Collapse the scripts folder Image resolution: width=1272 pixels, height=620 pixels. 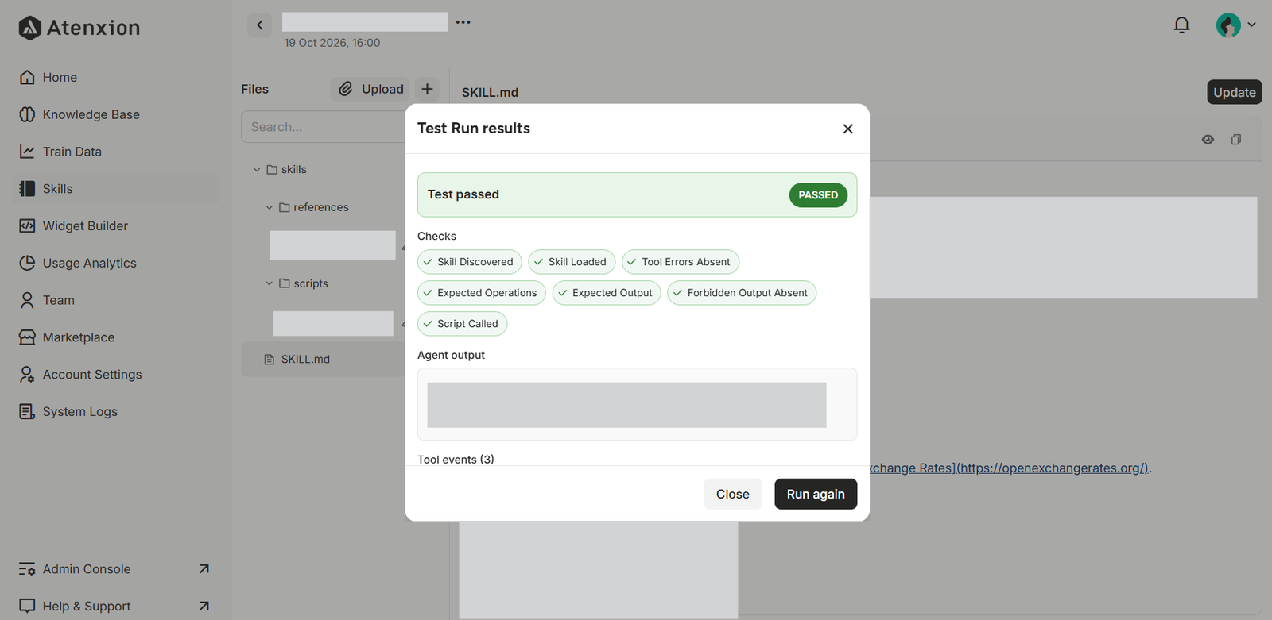[x=270, y=283]
